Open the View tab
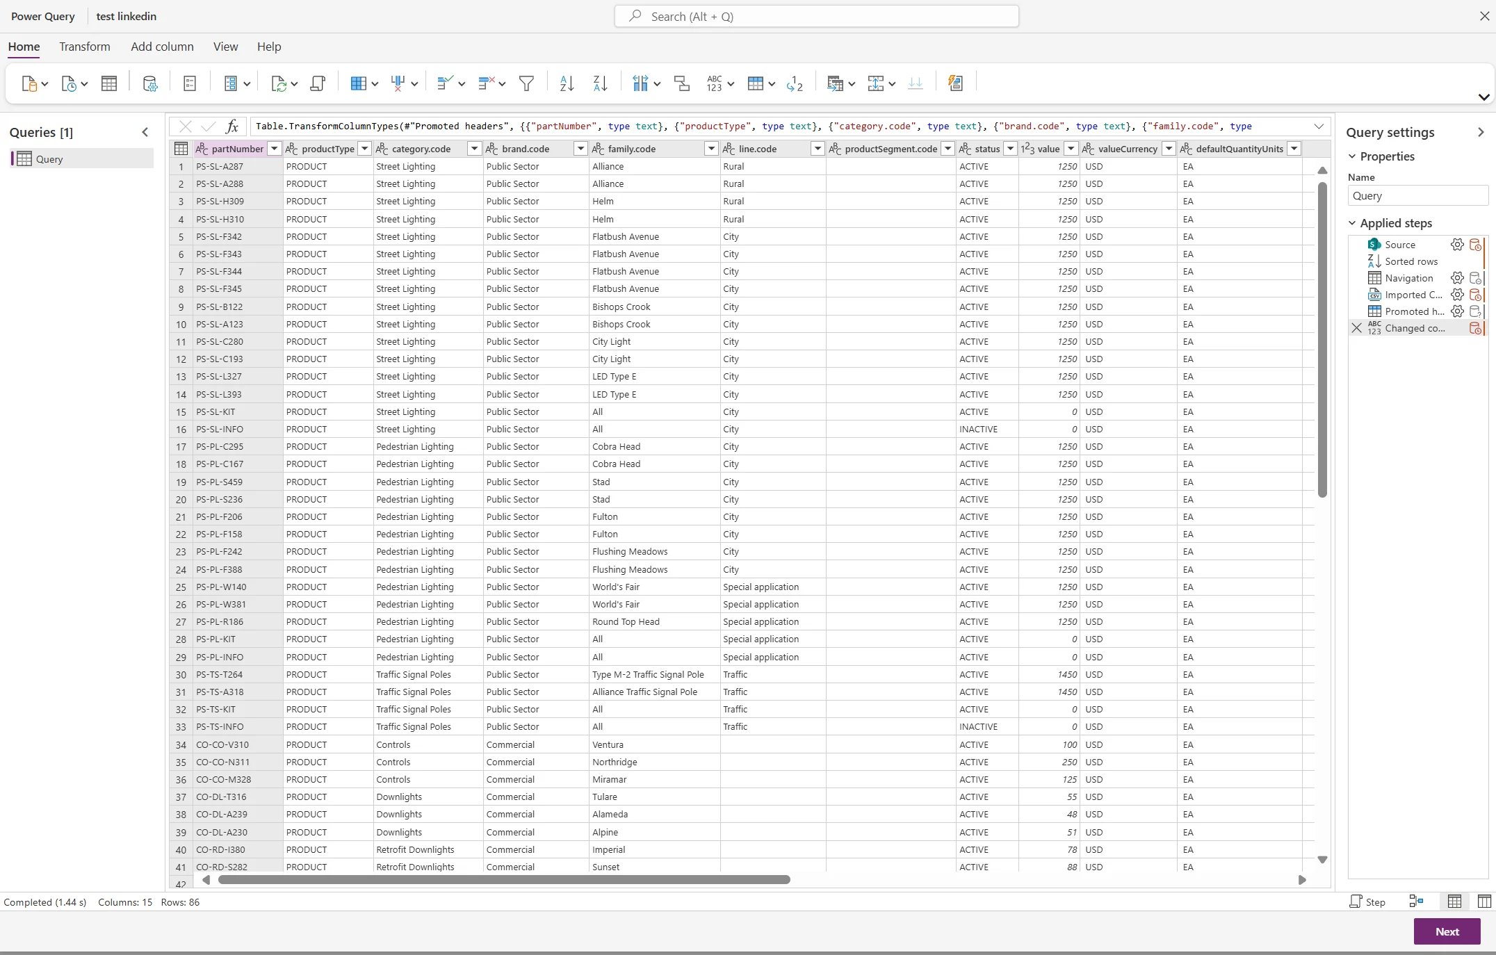The height and width of the screenshot is (955, 1496). click(225, 47)
